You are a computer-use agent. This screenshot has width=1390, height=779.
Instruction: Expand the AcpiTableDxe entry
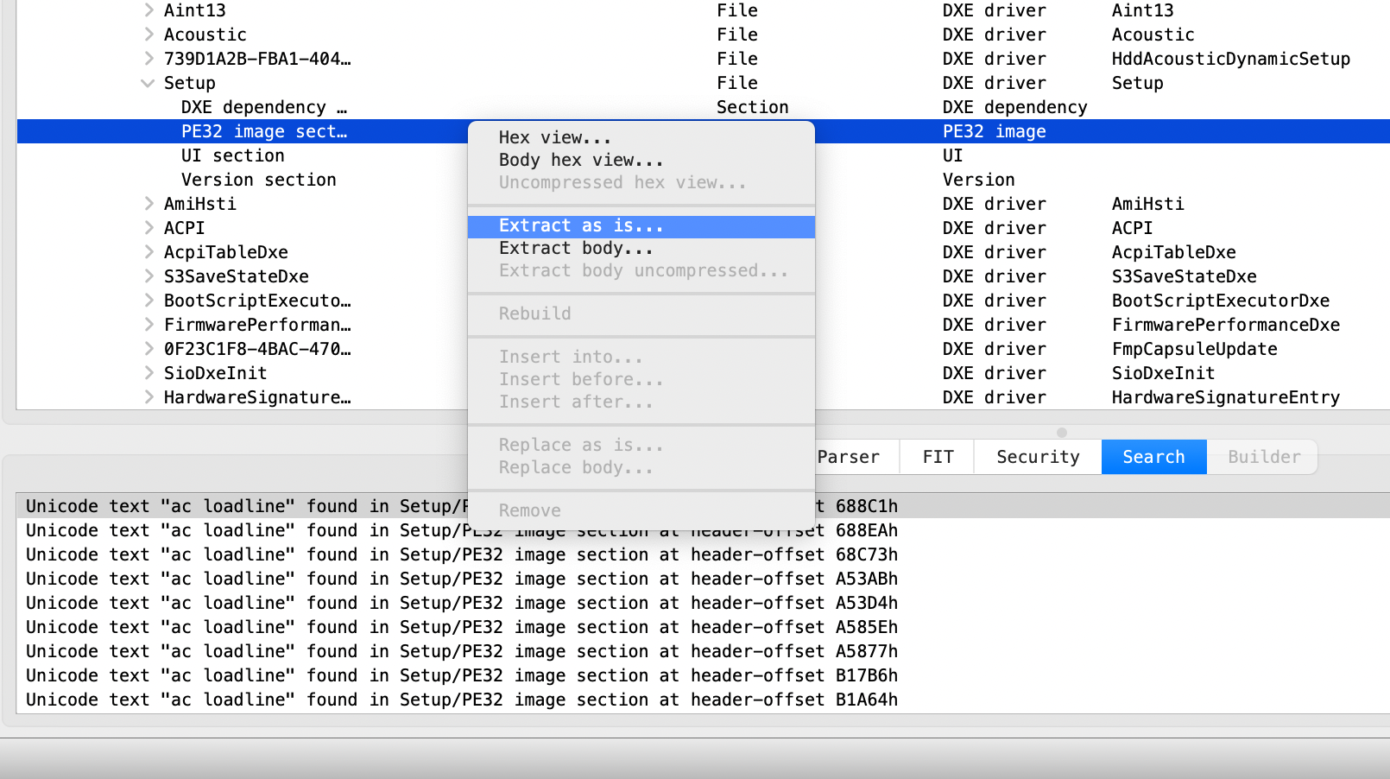(x=150, y=252)
